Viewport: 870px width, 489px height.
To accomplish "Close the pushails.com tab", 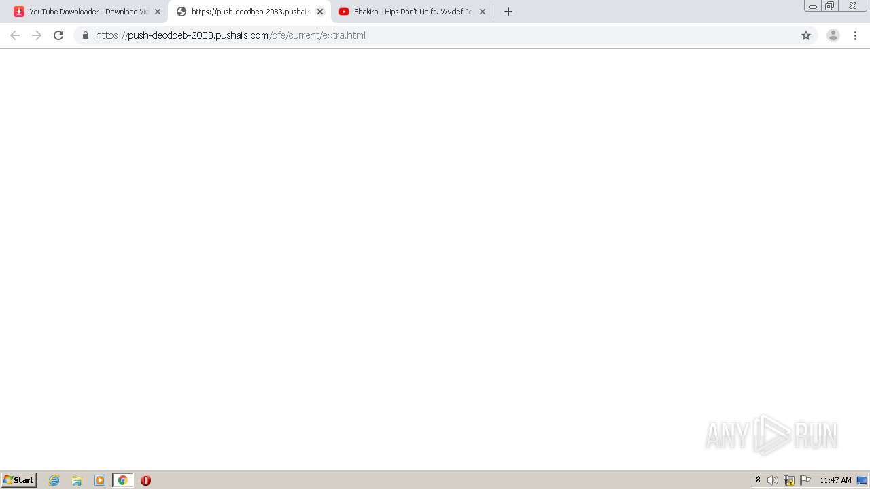I will (320, 12).
